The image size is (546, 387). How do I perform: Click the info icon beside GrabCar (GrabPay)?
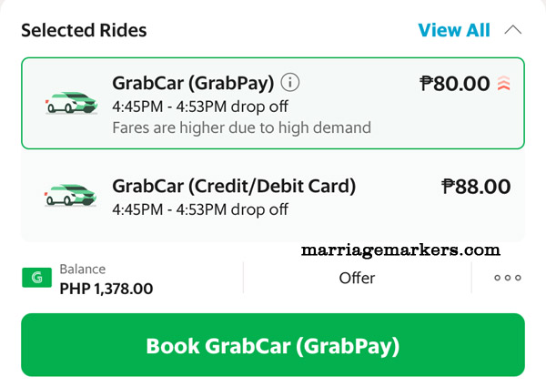coord(291,83)
